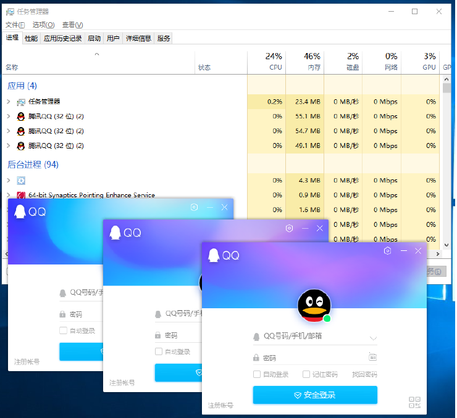Toggle 自动登录 in back QQ window
This screenshot has height=418, width=457.
pos(63,330)
